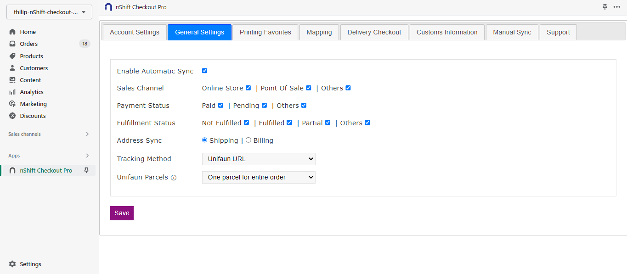The width and height of the screenshot is (627, 274).
Task: Open the Support tab
Action: click(559, 32)
